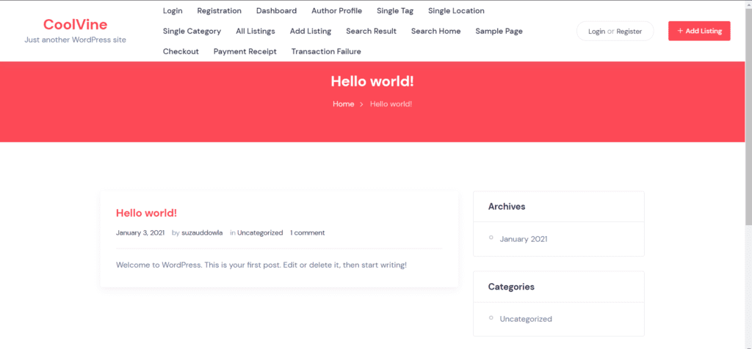Open Payment Receipt menu link

[245, 51]
